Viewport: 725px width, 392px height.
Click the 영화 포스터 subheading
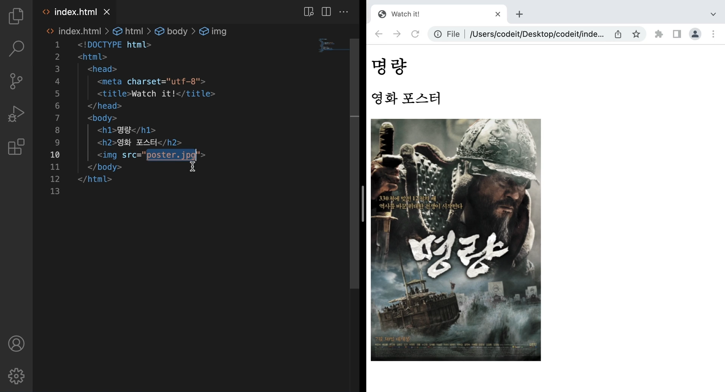tap(406, 98)
